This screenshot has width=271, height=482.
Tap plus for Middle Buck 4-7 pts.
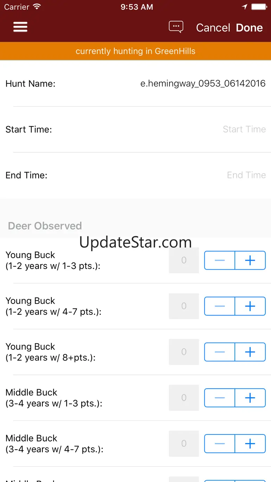coord(250,444)
